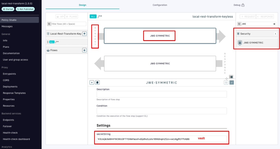Open Messages in the sidebar
The width and height of the screenshot is (280, 149).
[x=7, y=26]
